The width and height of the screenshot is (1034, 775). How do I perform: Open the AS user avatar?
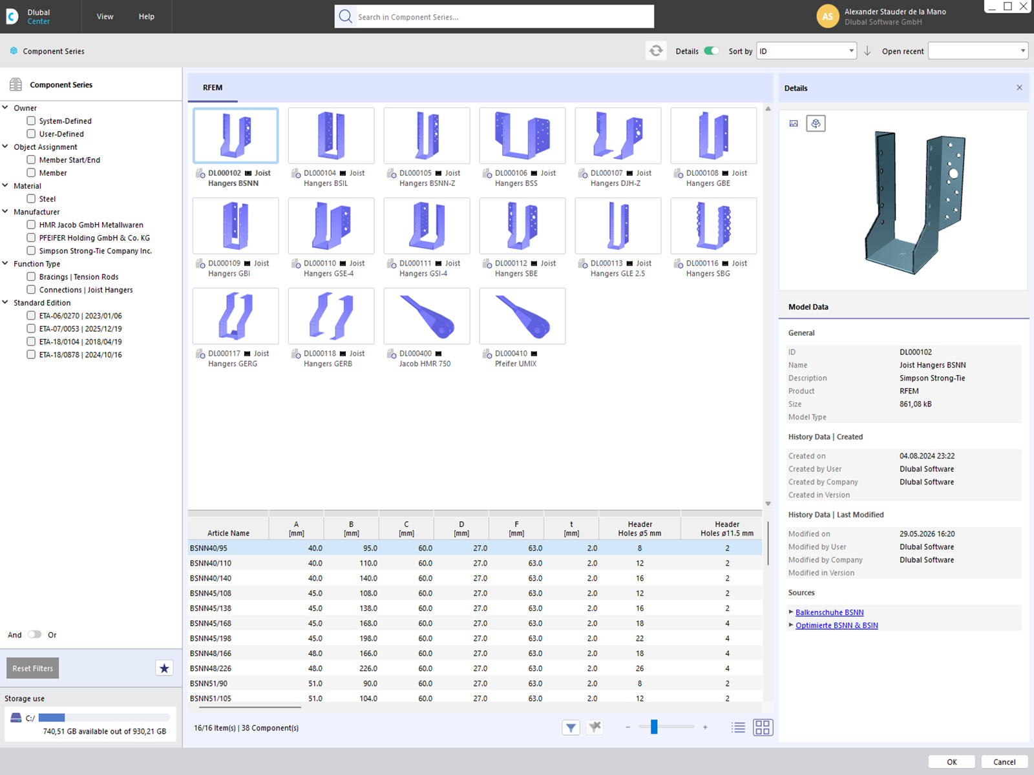point(828,17)
